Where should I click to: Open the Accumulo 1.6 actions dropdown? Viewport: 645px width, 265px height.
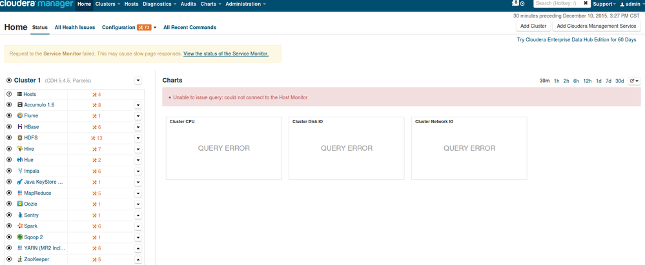pos(138,105)
